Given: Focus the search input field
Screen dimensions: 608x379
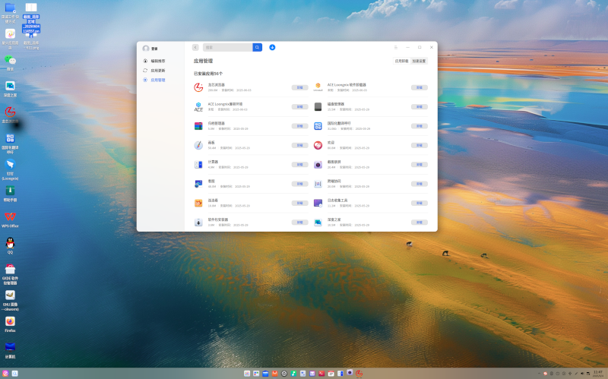Looking at the screenshot, I should tap(227, 47).
